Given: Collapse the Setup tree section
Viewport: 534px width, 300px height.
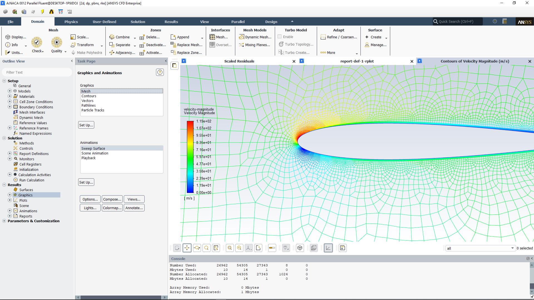Looking at the screenshot, I should click(4, 81).
